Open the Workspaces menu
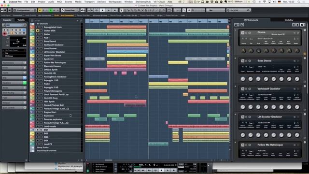The image size is (309, 174). pos(115,2)
